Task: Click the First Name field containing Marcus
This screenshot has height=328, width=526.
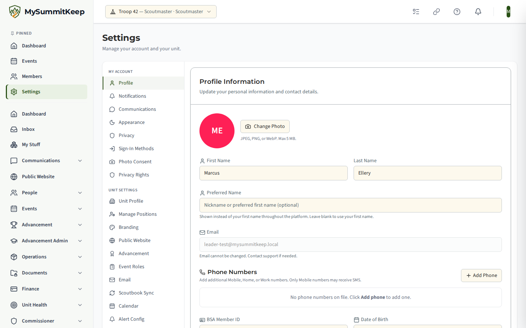Action: (274, 173)
